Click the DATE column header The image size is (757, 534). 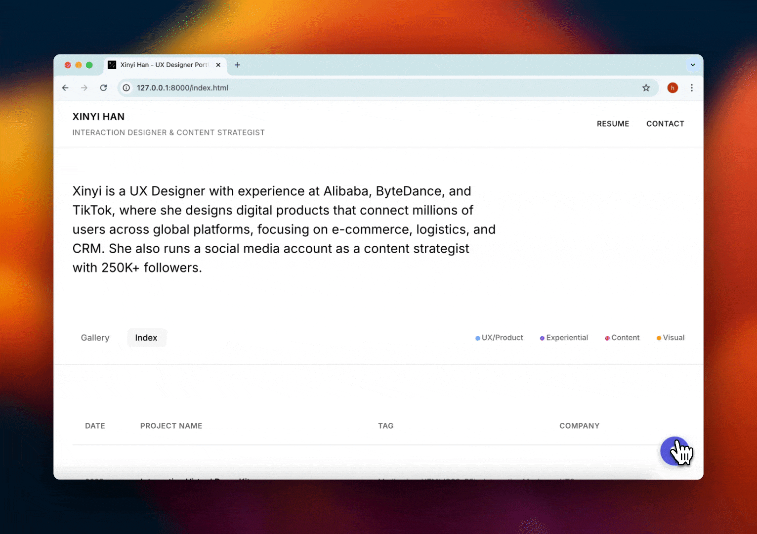(x=95, y=426)
